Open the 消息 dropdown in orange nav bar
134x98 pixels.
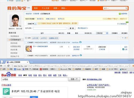click(64, 8)
